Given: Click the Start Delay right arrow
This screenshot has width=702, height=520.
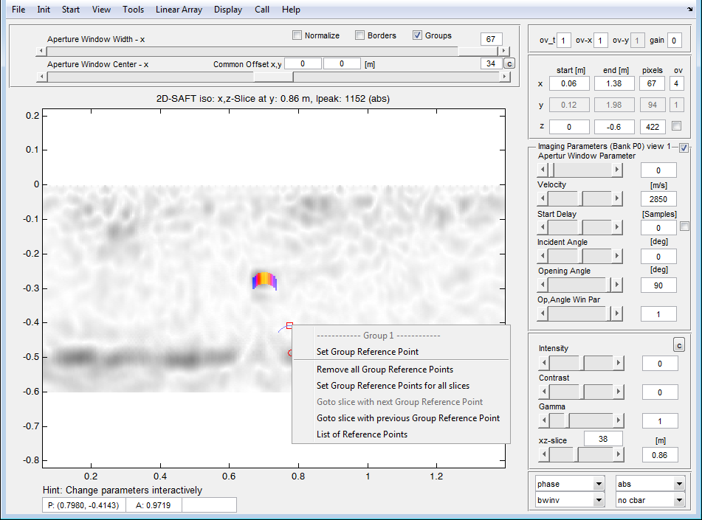Looking at the screenshot, I should point(617,227).
